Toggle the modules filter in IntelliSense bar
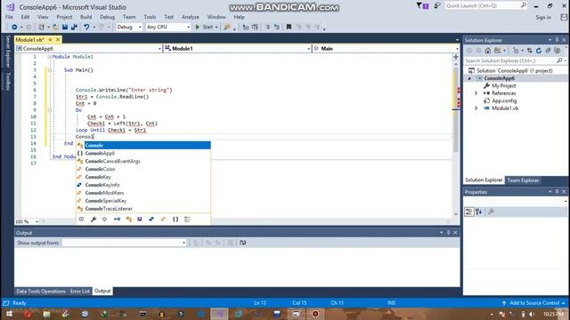The height and width of the screenshot is (320, 570). point(140,220)
